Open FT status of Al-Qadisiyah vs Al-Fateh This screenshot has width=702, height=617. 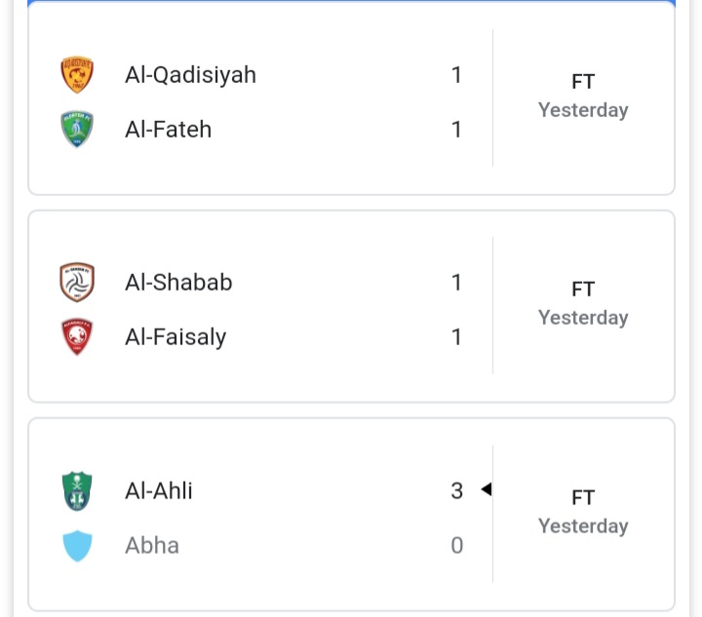(x=583, y=82)
